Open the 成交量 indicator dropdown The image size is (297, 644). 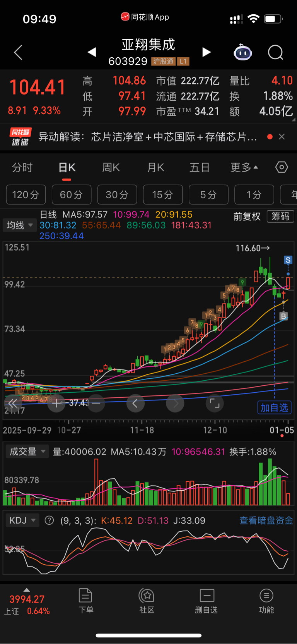point(27,452)
